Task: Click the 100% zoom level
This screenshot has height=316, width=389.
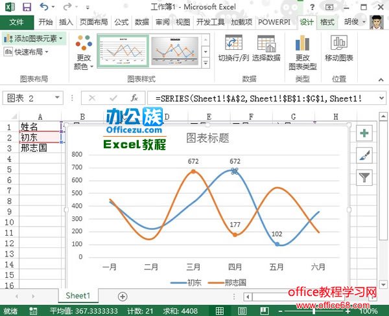Action: [x=369, y=311]
